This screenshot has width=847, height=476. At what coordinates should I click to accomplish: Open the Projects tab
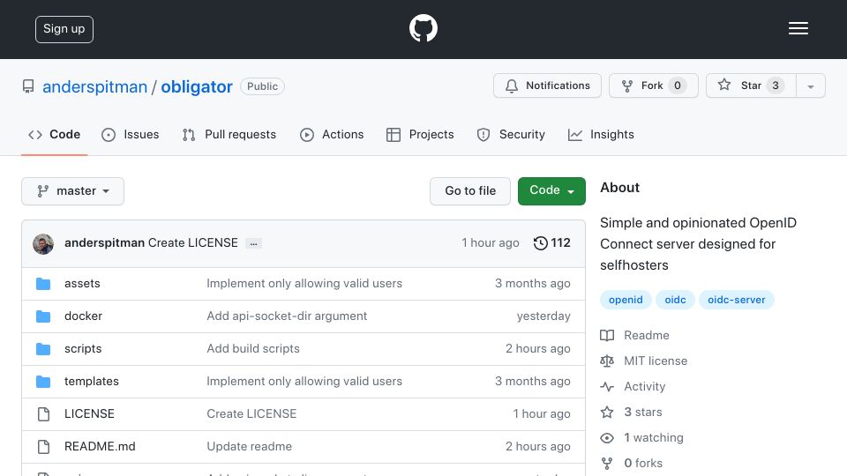pos(420,134)
